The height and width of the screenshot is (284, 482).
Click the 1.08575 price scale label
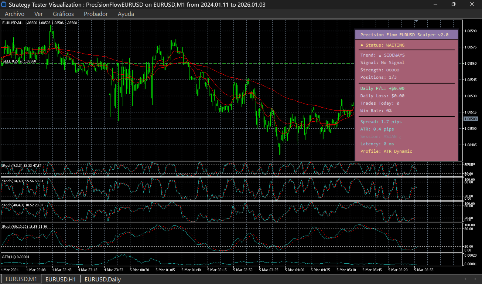471,47
